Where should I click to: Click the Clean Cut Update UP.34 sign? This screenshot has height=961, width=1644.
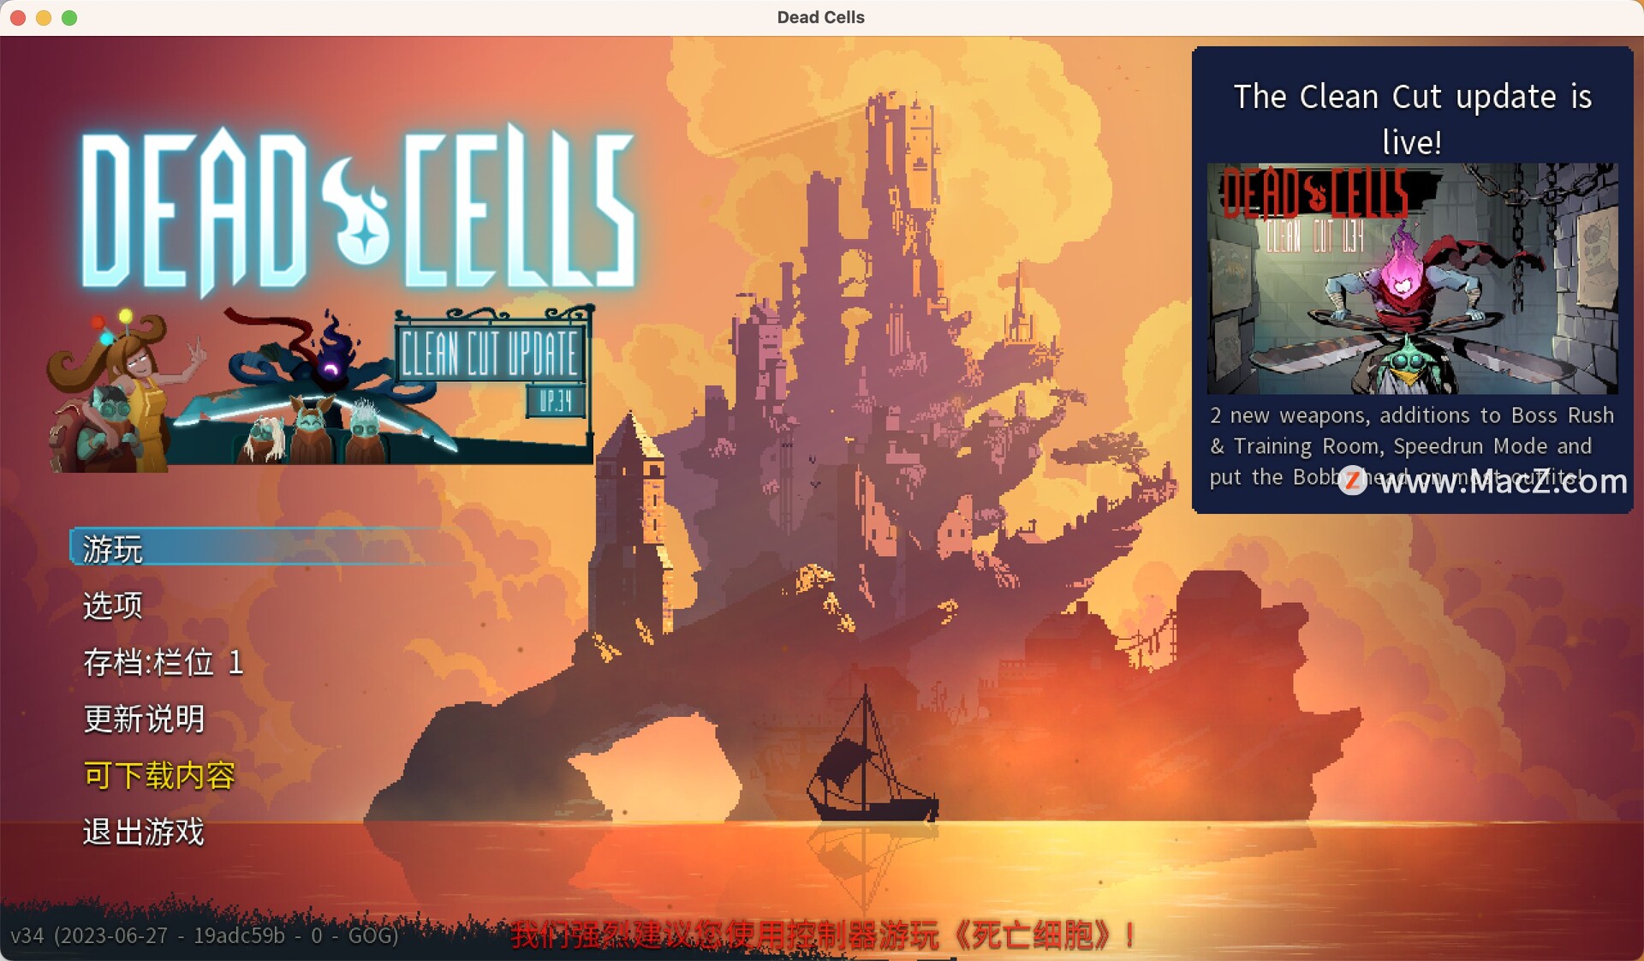click(491, 355)
